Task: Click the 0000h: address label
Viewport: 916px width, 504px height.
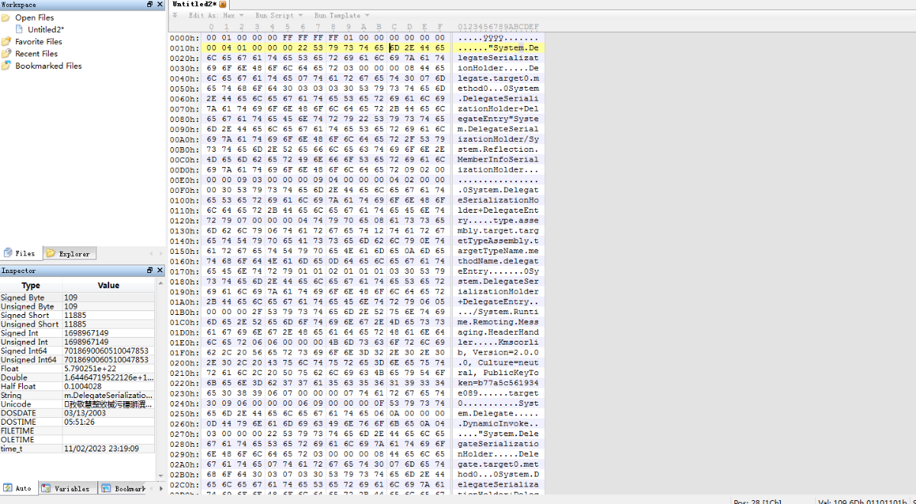Action: point(183,37)
